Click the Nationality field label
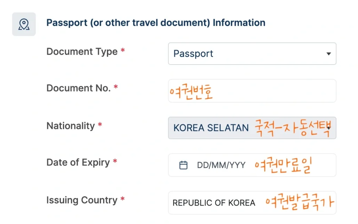 tap(71, 126)
